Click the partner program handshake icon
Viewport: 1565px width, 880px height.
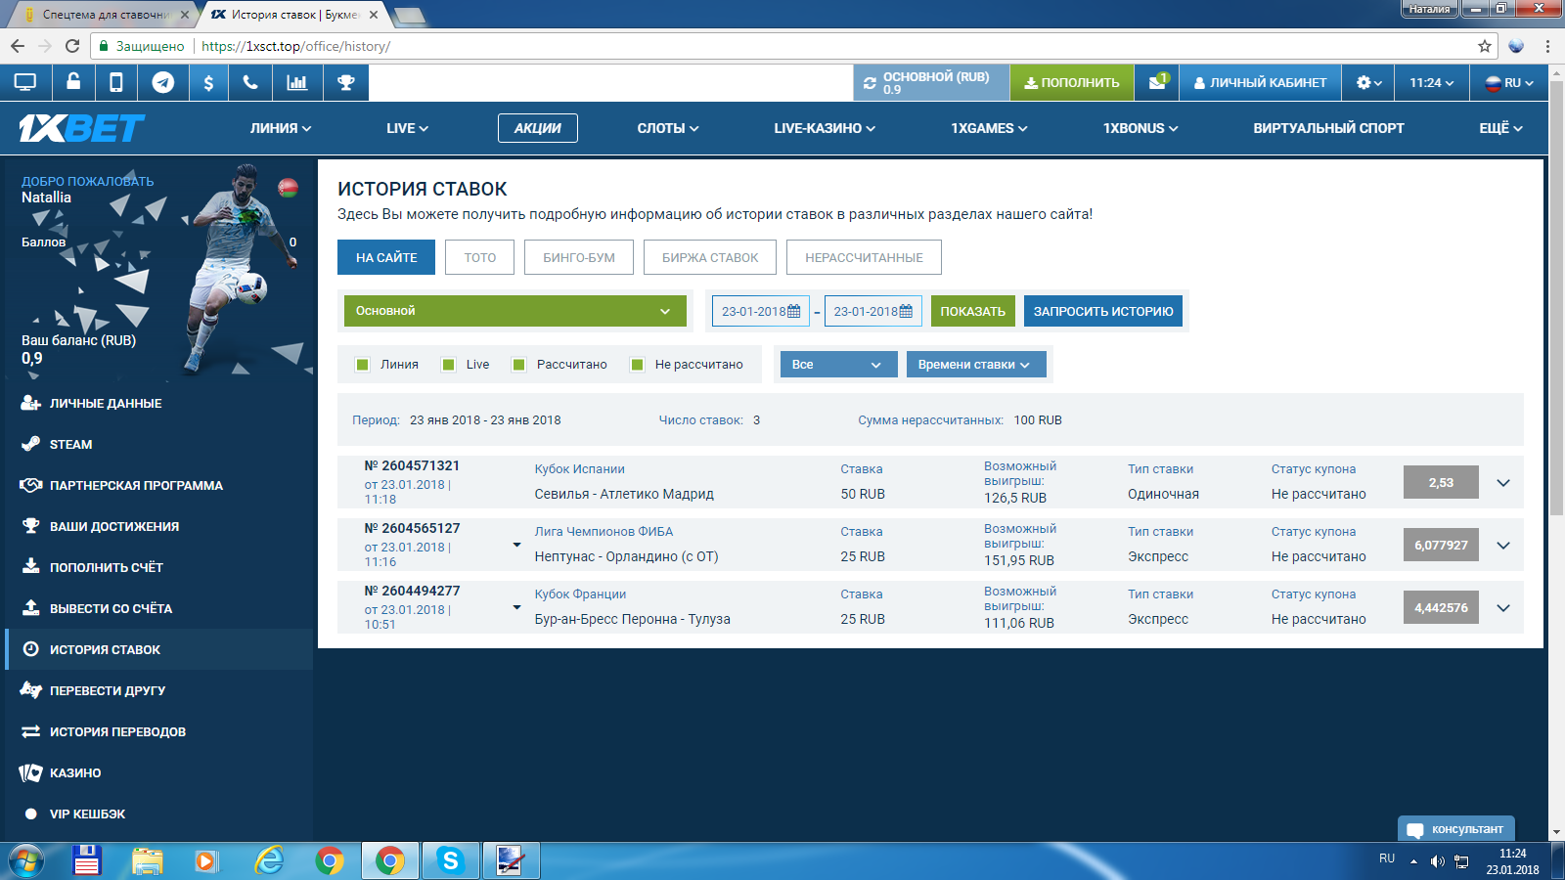click(x=30, y=485)
